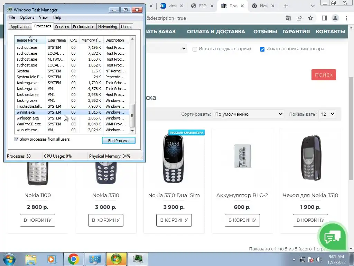Image resolution: width=354 pixels, height=266 pixels.
Task: Click Chrome share page icon
Action: (x=299, y=18)
